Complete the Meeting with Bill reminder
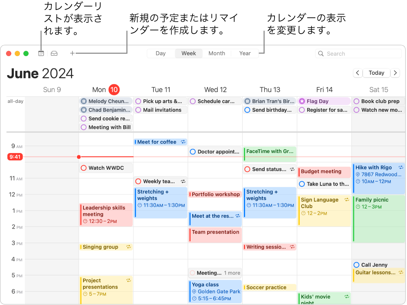This screenshot has width=407, height=305. [83, 127]
